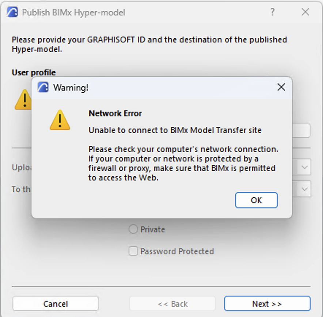Image resolution: width=323 pixels, height=317 pixels.
Task: Close the Publish BIMx Hyper-model window
Action: [305, 12]
